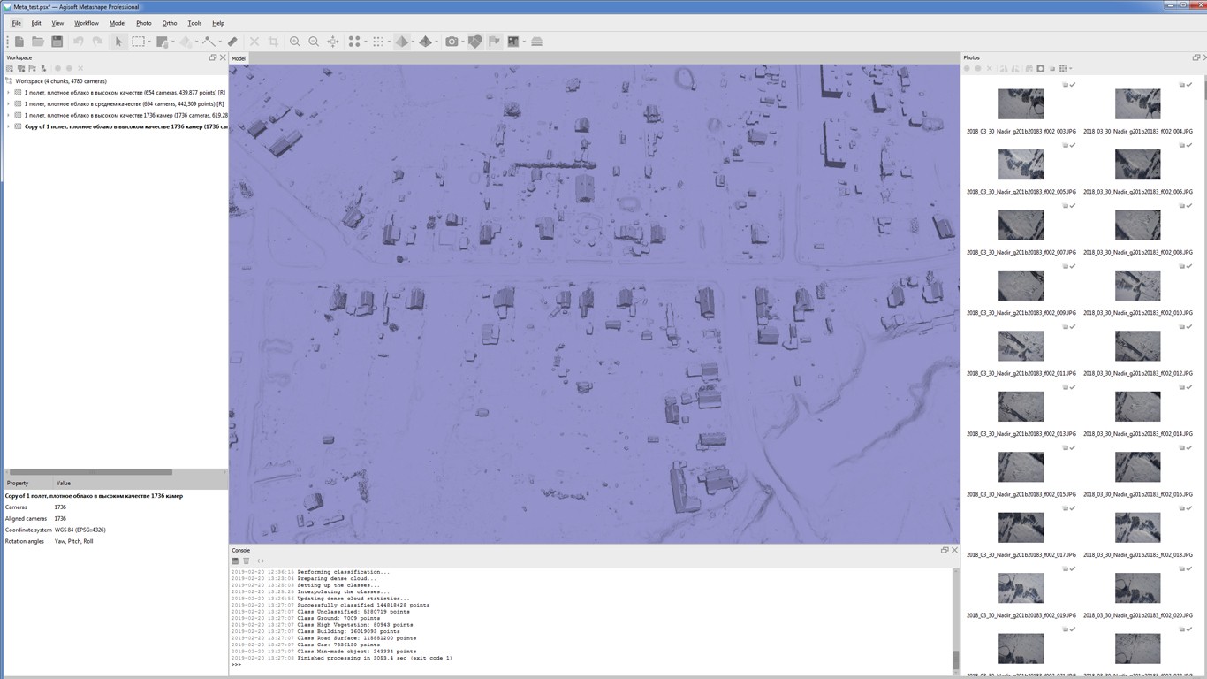
Task: Click the 'Value' column header
Action: (x=64, y=483)
